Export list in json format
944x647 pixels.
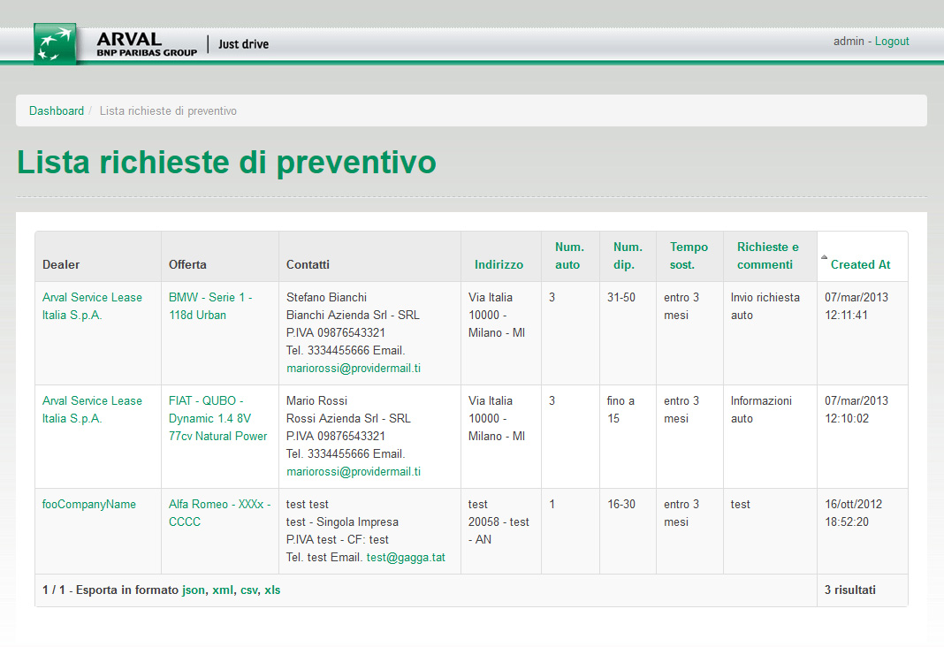(x=194, y=590)
